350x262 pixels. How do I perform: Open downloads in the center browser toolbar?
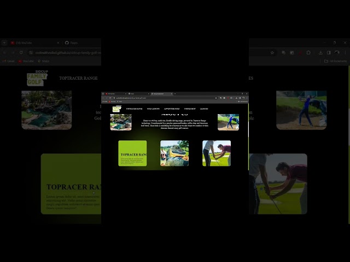(236, 98)
